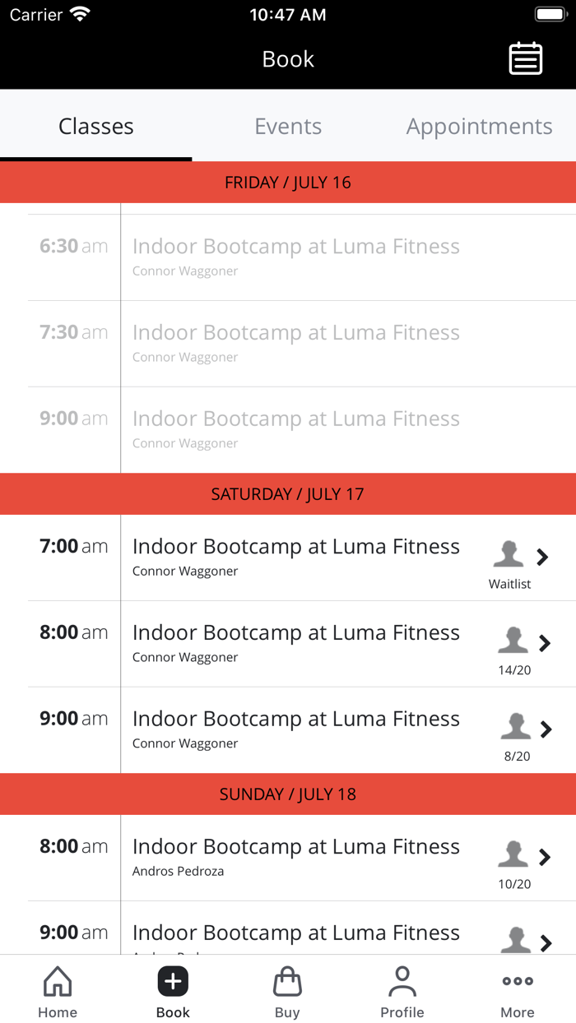Tap the battery indicator in the status bar
The height and width of the screenshot is (1023, 576).
(550, 13)
